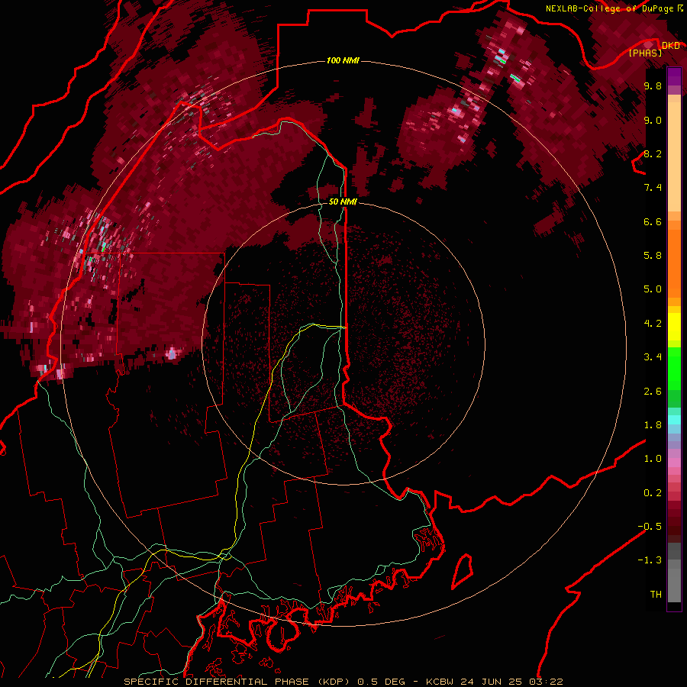Click the 5.0 value on color scale
The width and height of the screenshot is (687, 687).
653,289
